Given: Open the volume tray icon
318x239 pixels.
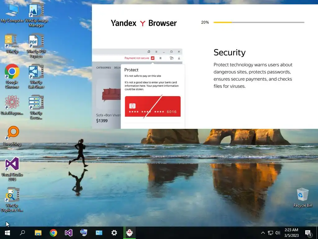Looking at the screenshot, I should coord(278,233).
